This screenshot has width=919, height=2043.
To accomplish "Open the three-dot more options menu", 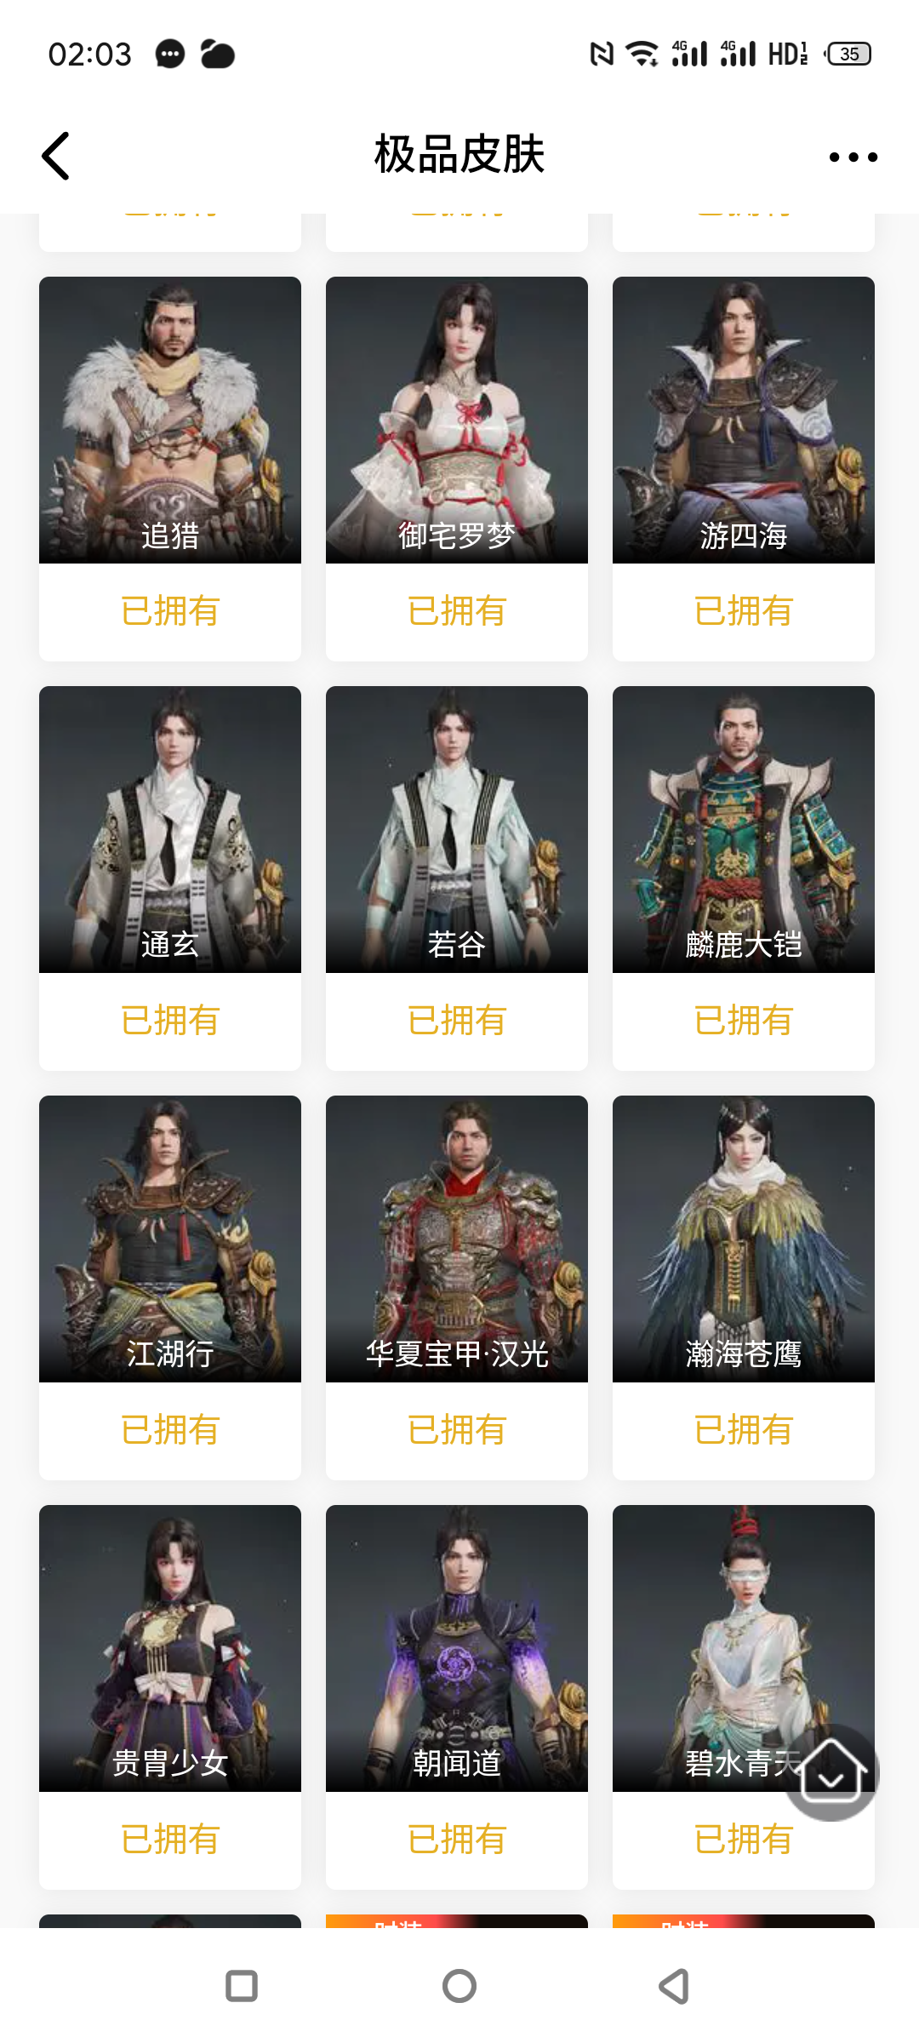I will [853, 157].
